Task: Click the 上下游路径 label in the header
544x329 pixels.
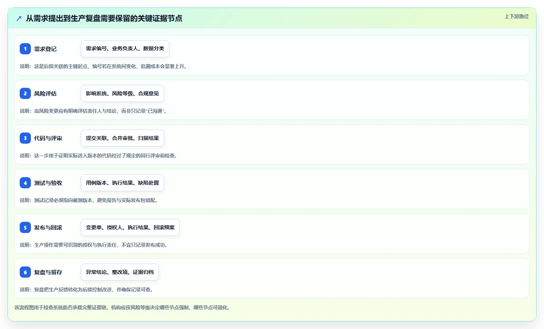Action: (516, 16)
